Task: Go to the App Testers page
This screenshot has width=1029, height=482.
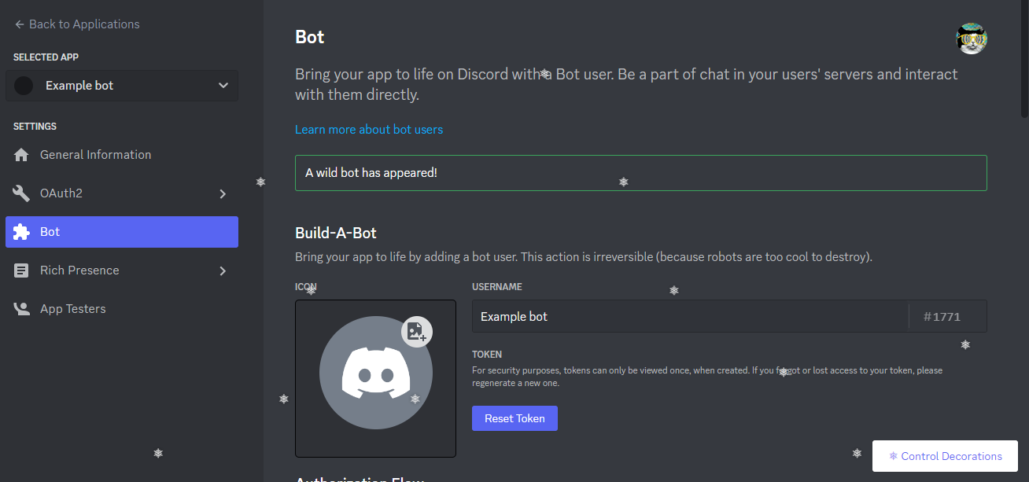Action: coord(122,309)
